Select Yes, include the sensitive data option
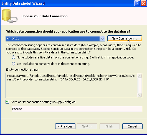Viewport: 147px width, 135px height. coord(13,64)
